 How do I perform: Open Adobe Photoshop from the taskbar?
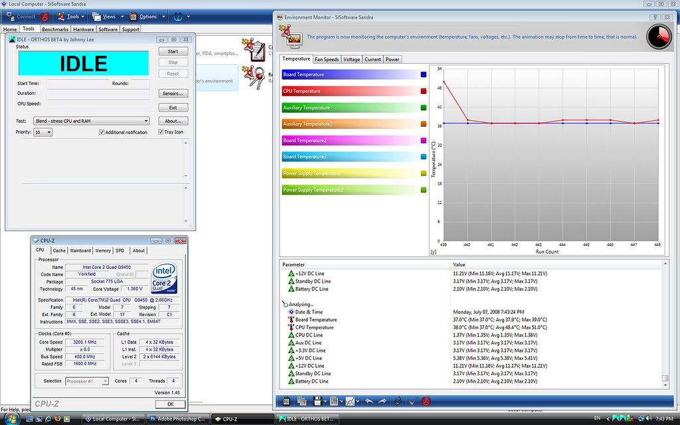click(177, 419)
